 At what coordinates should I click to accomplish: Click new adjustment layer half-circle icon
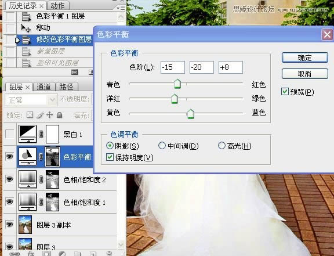62,254
